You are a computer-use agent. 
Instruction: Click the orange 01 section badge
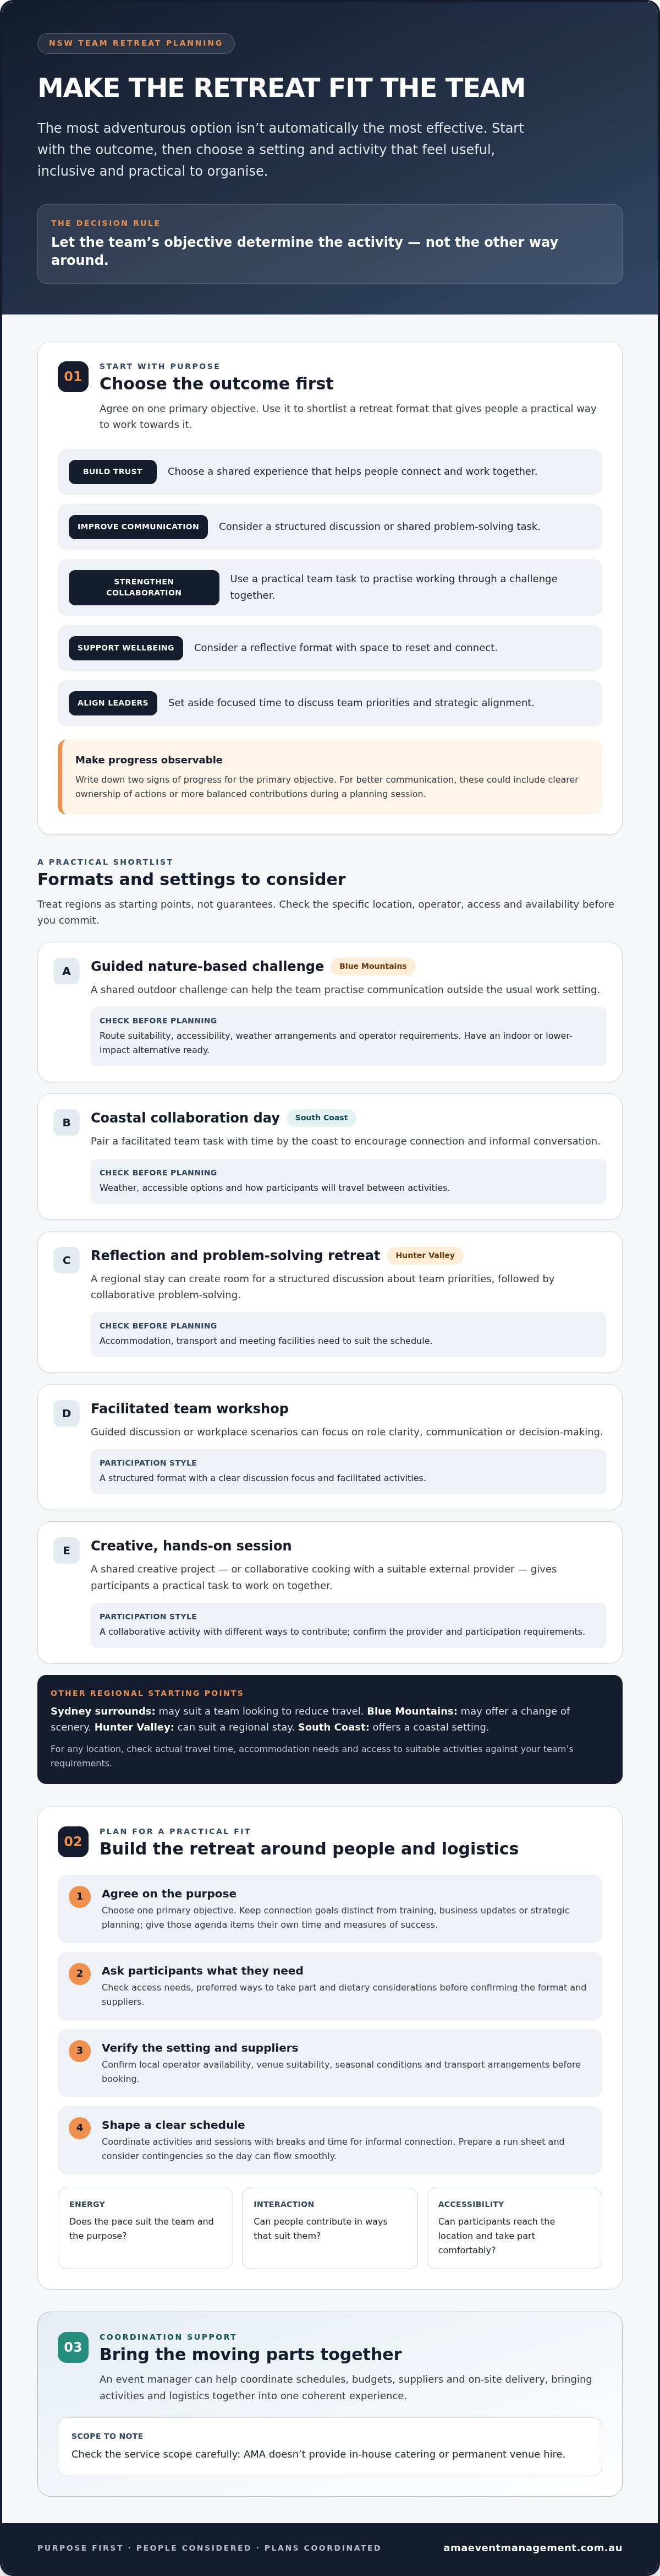pyautogui.click(x=73, y=377)
